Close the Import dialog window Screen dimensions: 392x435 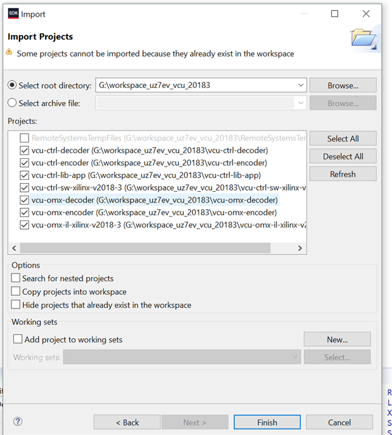pos(366,13)
